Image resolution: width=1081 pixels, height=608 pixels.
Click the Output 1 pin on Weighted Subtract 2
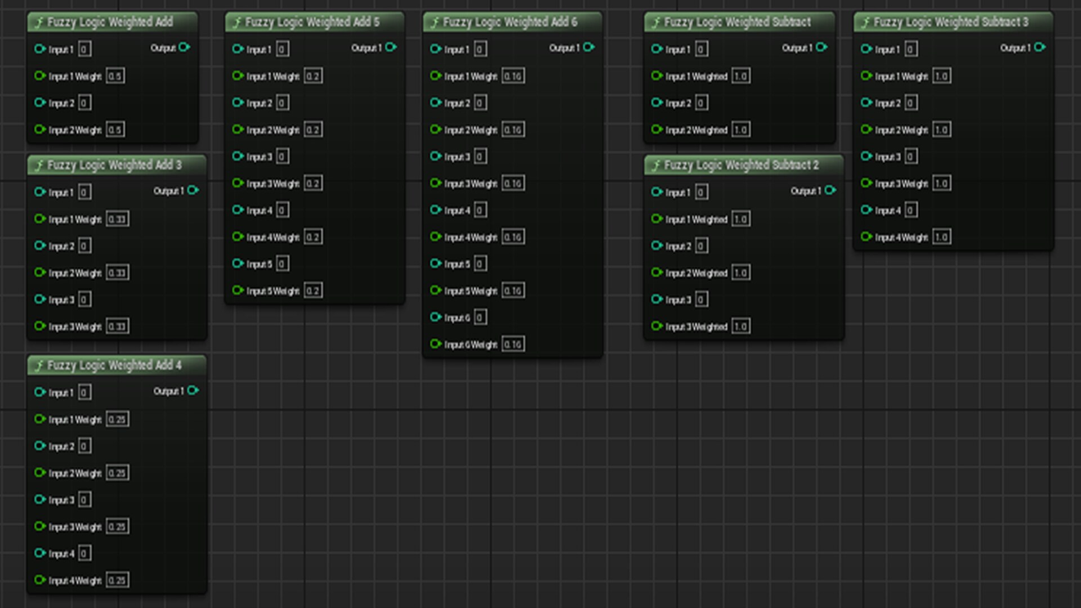click(830, 190)
